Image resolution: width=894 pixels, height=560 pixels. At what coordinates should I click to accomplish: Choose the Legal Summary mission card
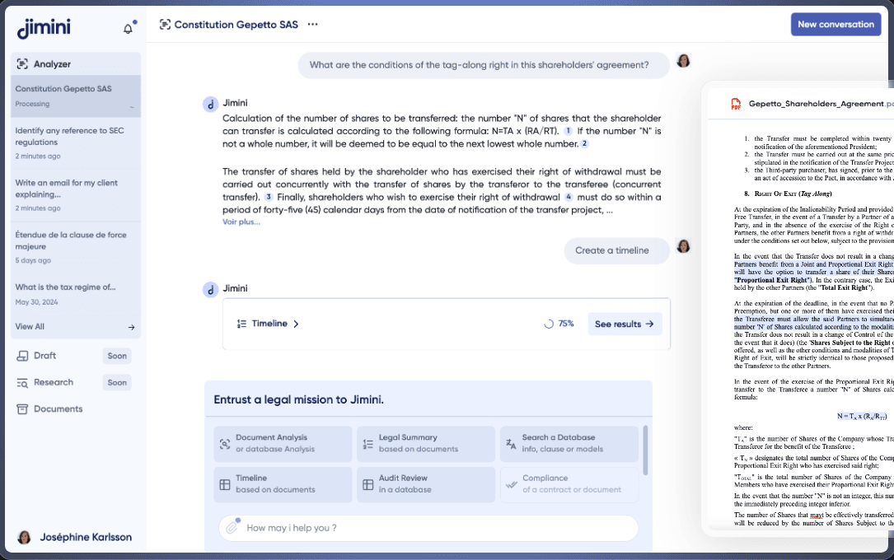coord(426,444)
